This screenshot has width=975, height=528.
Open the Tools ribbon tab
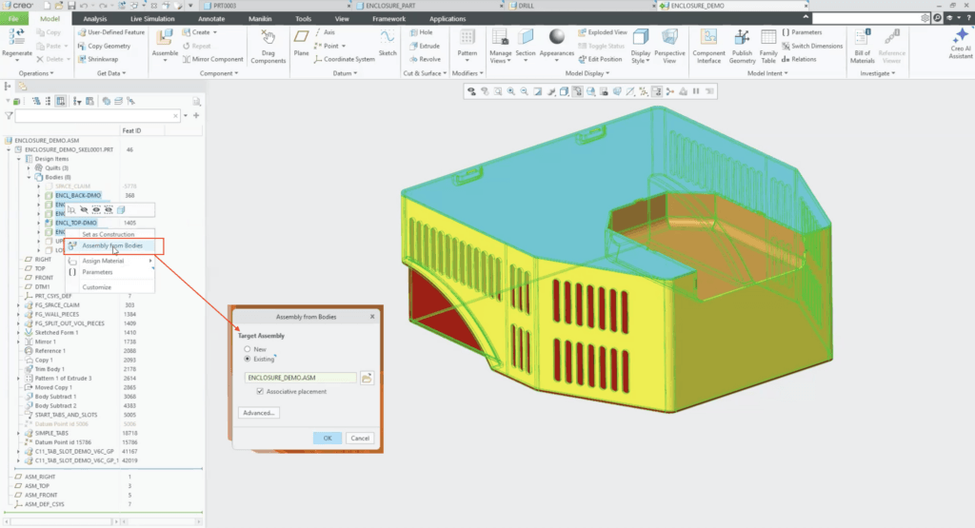[x=304, y=19]
